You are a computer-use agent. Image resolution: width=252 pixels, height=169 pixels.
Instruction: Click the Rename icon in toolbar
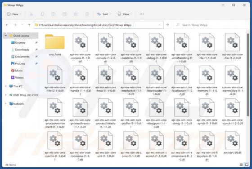[65, 14]
